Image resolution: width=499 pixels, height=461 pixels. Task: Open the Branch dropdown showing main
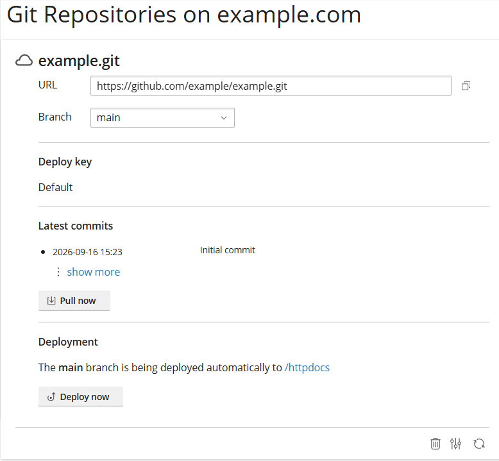point(162,118)
